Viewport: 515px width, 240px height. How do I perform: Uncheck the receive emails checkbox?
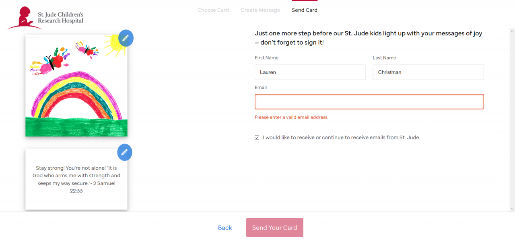[x=257, y=137]
